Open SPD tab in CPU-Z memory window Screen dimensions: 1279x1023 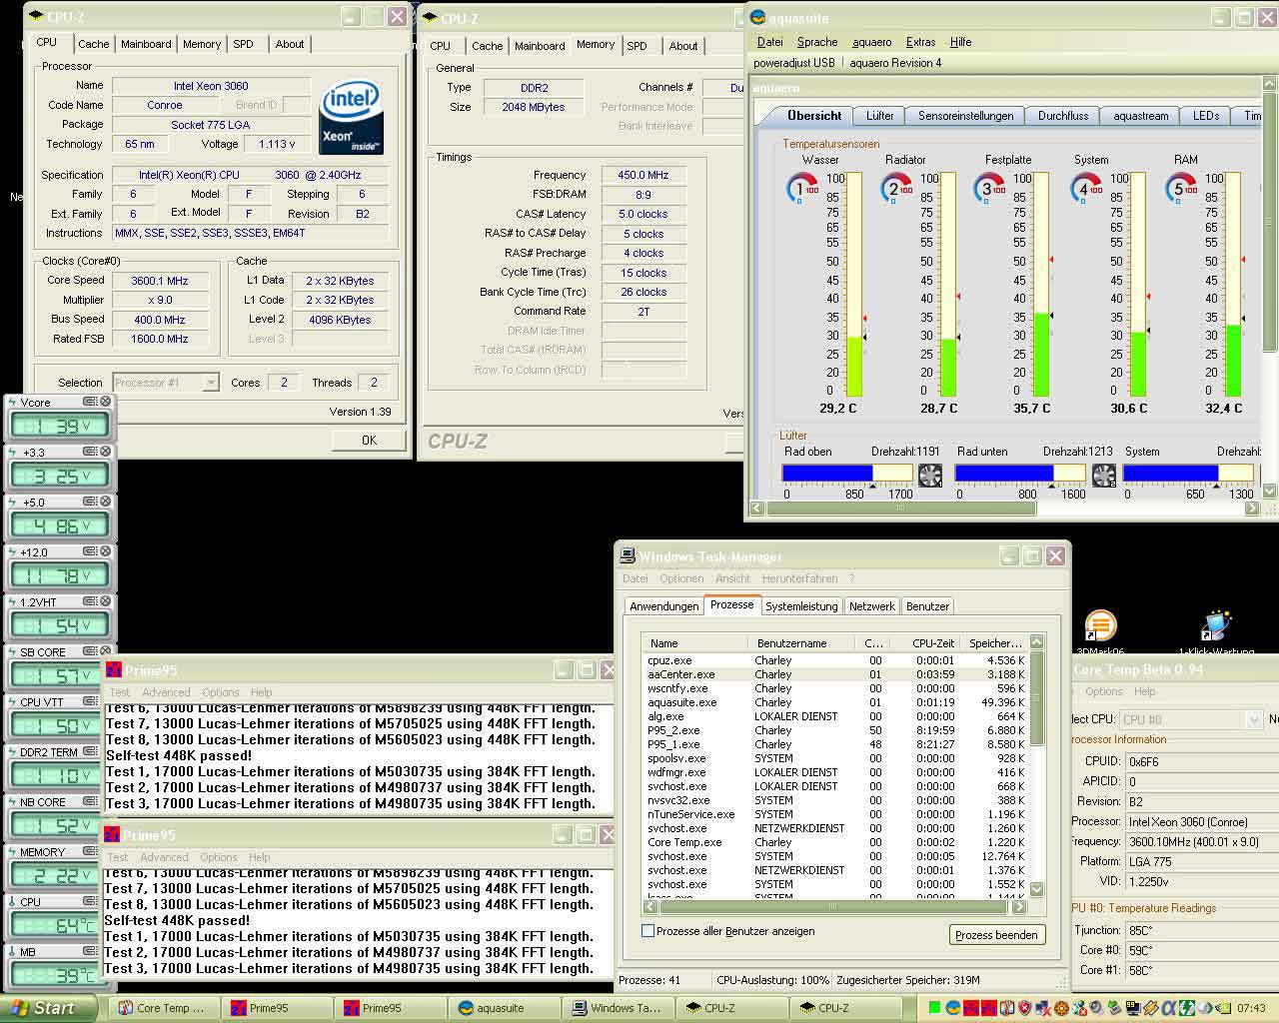coord(638,46)
